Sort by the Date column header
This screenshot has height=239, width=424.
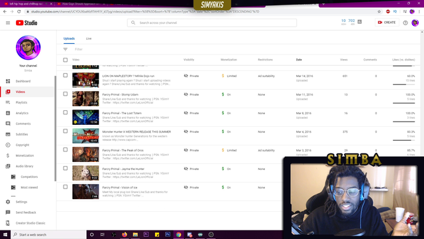pyautogui.click(x=299, y=60)
